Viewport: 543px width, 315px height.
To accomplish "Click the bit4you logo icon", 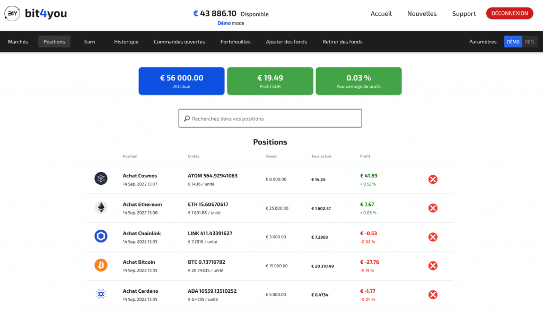I will pos(12,14).
